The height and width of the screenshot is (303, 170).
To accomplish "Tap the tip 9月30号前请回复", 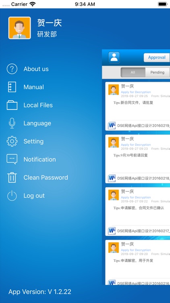I will (x=131, y=156).
